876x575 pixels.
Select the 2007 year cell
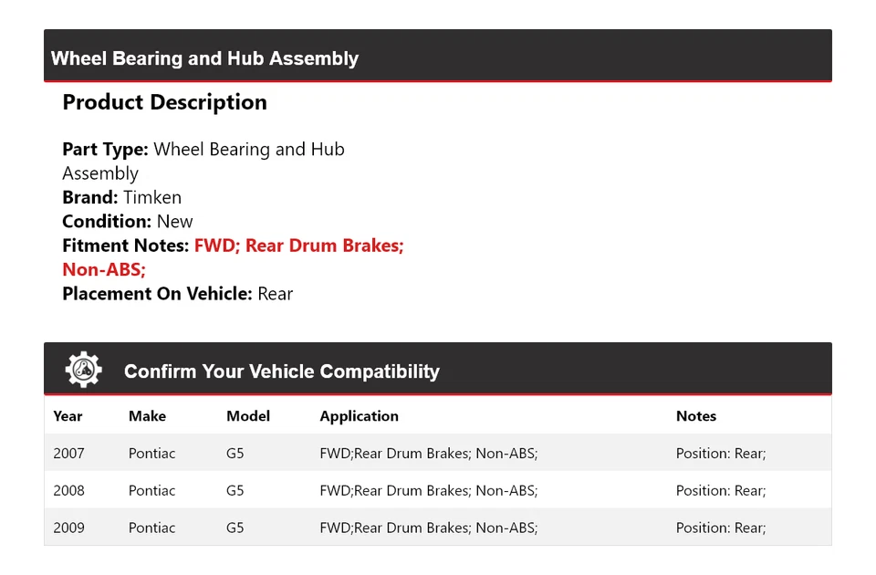pos(68,453)
